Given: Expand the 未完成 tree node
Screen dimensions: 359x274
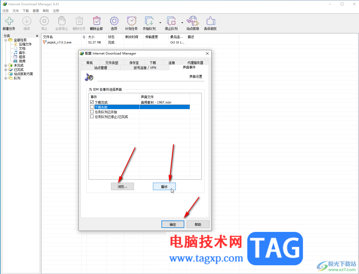Looking at the screenshot, I should click(6, 65).
